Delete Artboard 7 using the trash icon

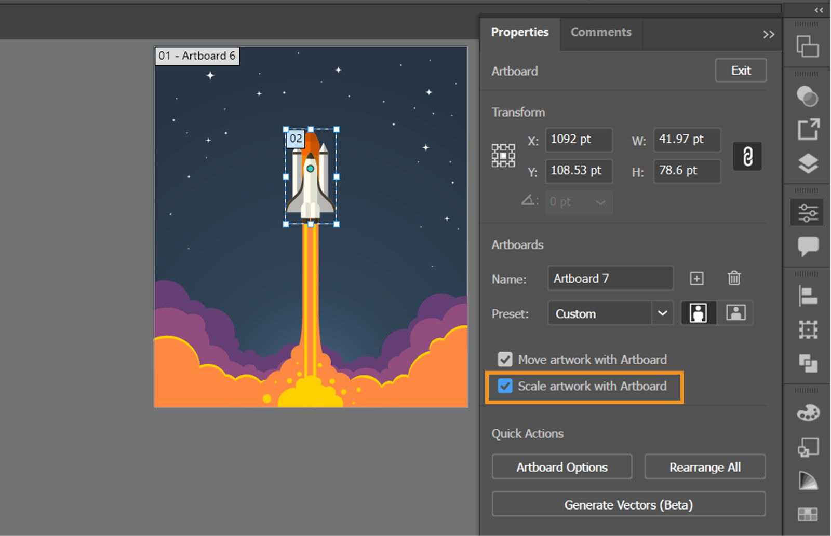[734, 279]
